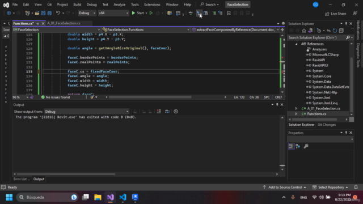Click the Home icon in Solution Explorer
363x204 pixels.
tap(304, 31)
